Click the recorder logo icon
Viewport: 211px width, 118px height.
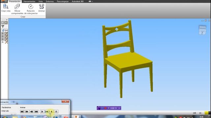pos(99,108)
